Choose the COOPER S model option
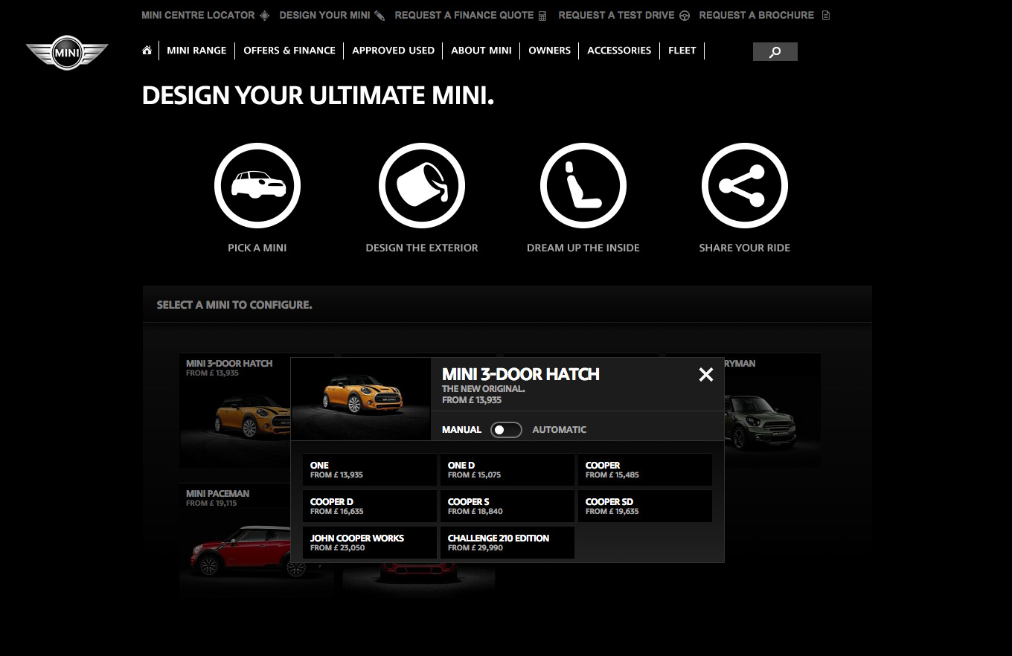 point(507,507)
